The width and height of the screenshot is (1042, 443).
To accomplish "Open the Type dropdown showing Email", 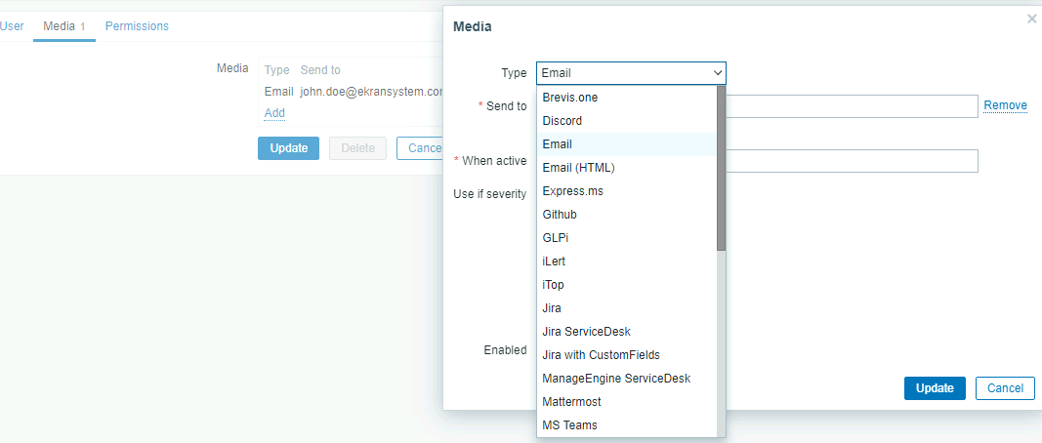I will point(631,73).
